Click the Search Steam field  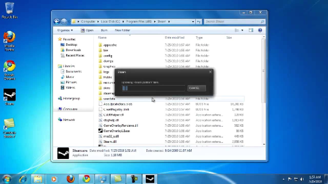click(234, 21)
